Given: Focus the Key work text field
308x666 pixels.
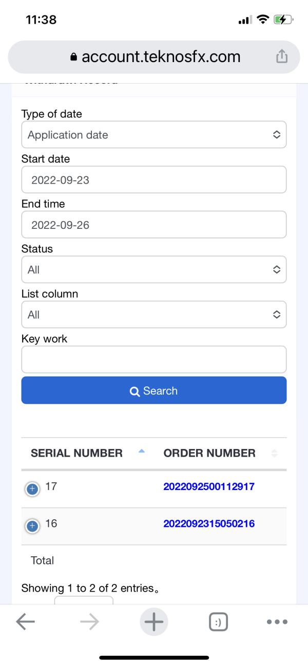Looking at the screenshot, I should (x=153, y=360).
